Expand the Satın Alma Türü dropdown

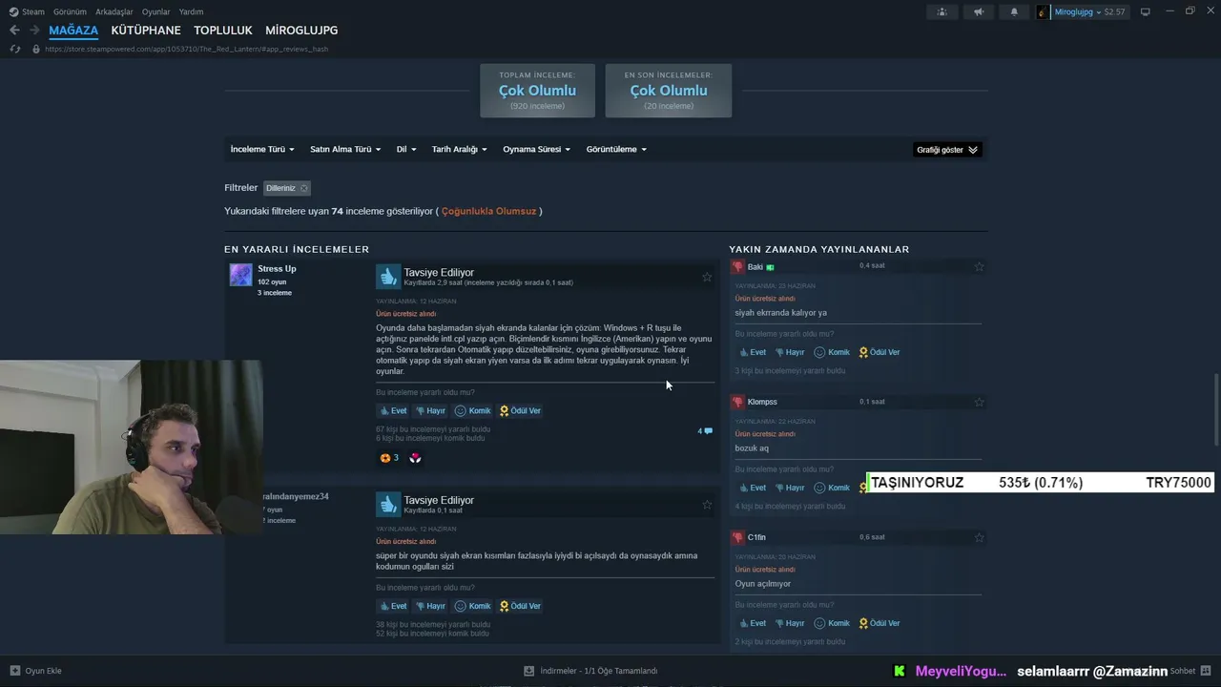coord(345,149)
